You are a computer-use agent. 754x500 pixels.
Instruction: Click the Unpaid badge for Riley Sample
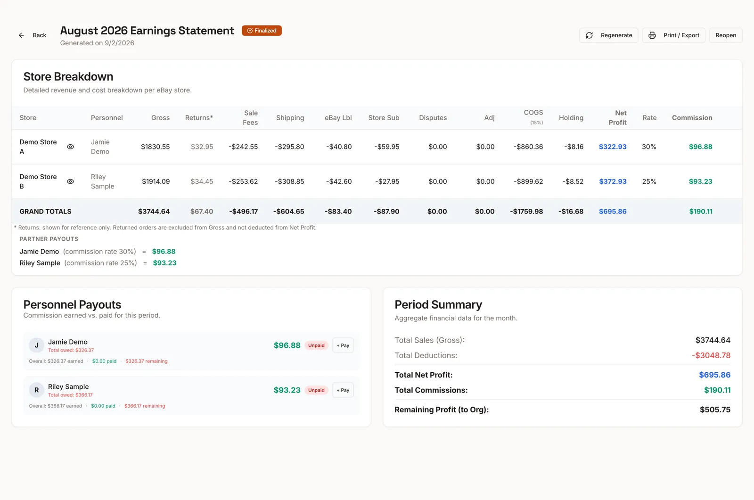pyautogui.click(x=316, y=390)
